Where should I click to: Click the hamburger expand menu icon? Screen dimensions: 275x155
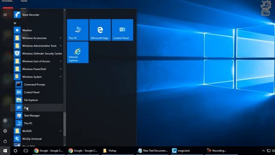click(5, 15)
